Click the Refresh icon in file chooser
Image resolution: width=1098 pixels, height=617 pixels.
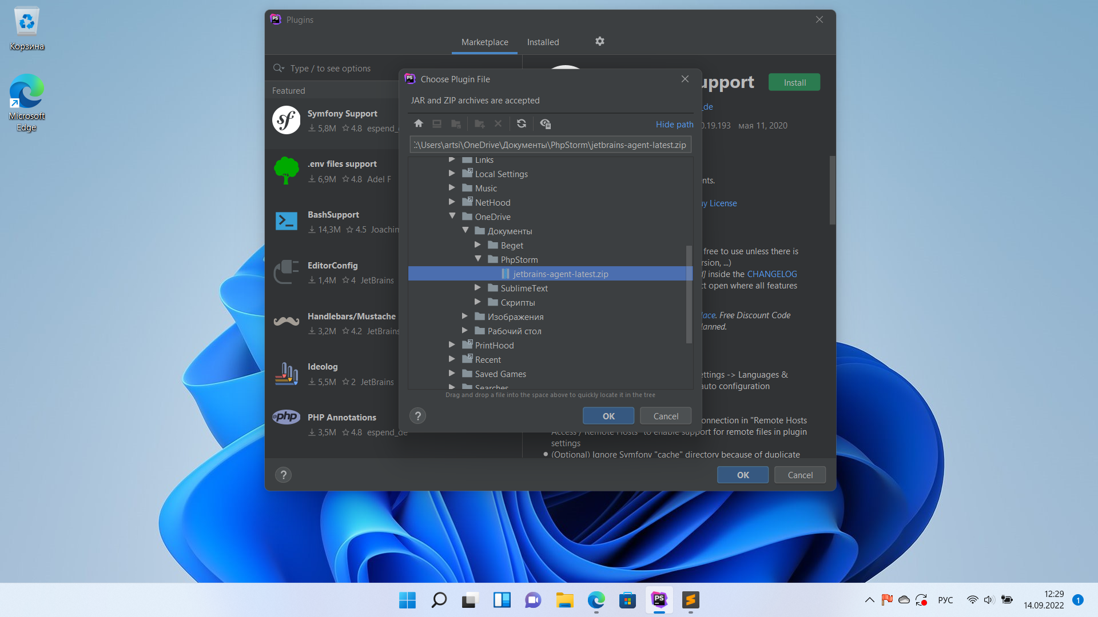point(521,123)
